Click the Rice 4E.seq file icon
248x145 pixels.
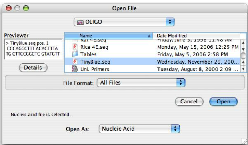pos(75,47)
